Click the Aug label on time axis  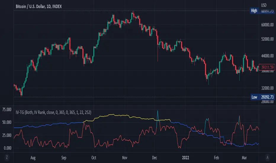tap(33, 157)
